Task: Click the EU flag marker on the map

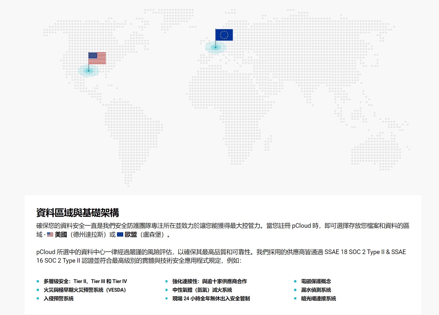Action: coord(224,35)
